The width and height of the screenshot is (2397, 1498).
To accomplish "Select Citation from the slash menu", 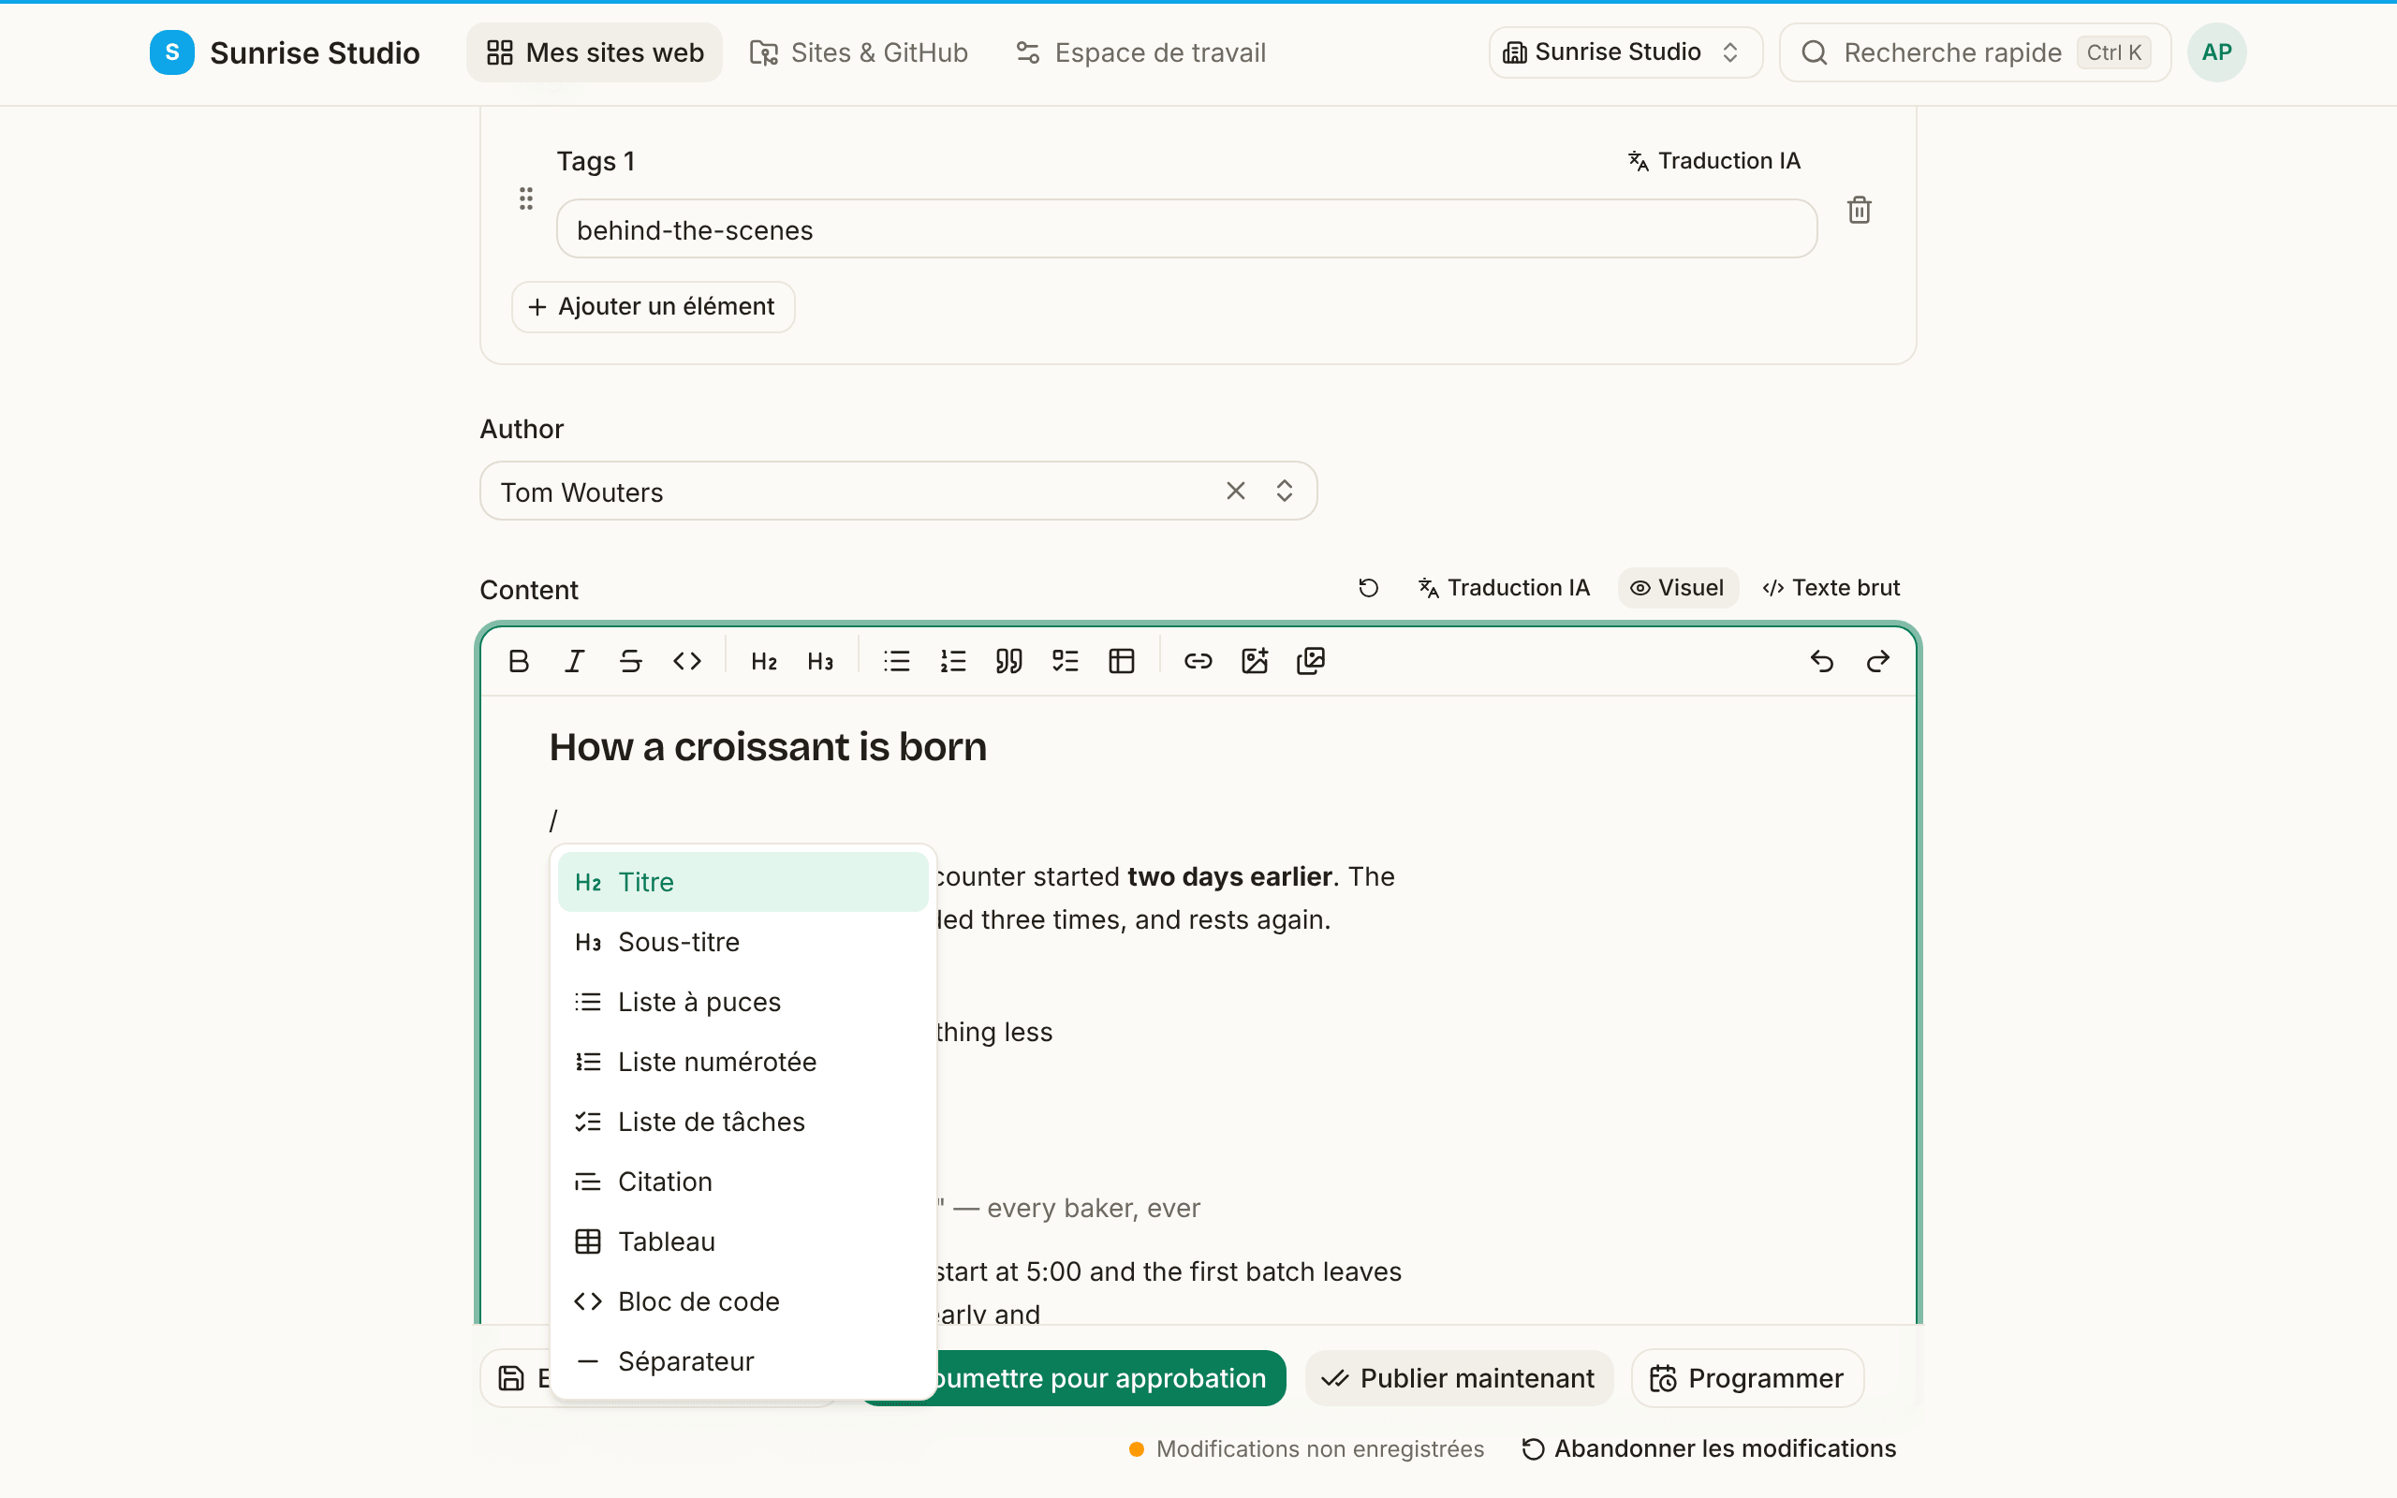I will (743, 1182).
